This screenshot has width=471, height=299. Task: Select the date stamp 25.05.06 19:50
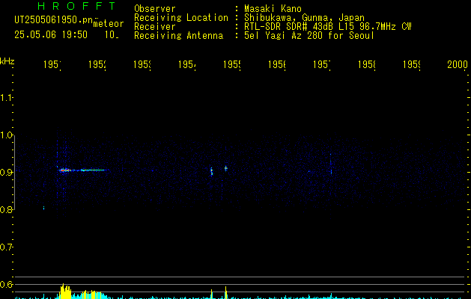click(x=51, y=34)
